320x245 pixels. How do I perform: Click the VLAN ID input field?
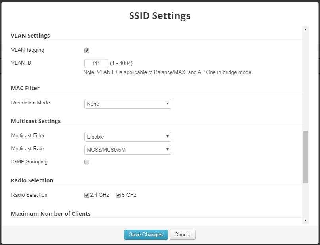coord(96,63)
